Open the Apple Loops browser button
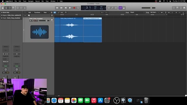Screen dimensions: 187x105 [x=181, y=8]
